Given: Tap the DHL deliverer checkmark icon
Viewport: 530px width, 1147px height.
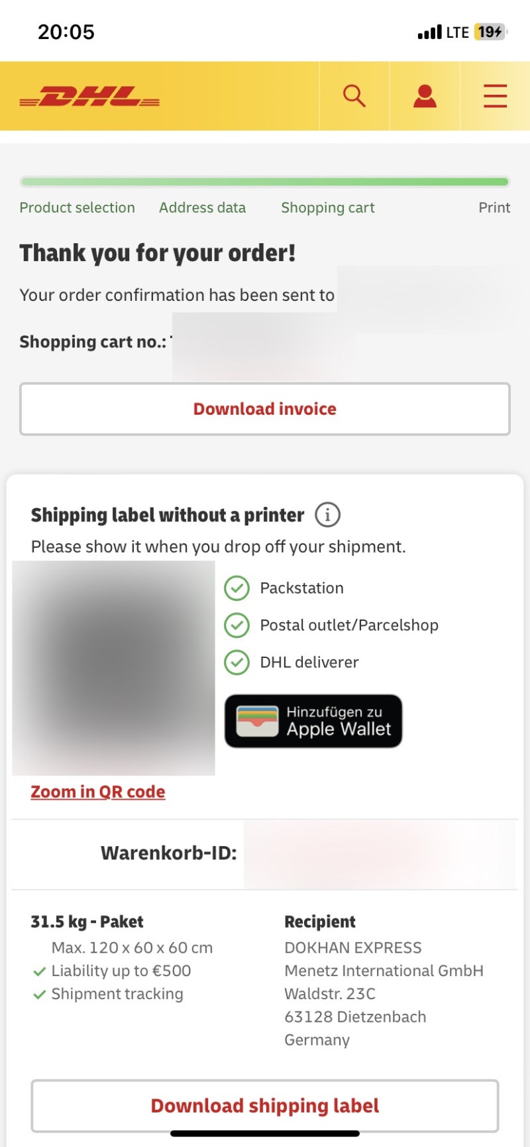Looking at the screenshot, I should [x=237, y=662].
